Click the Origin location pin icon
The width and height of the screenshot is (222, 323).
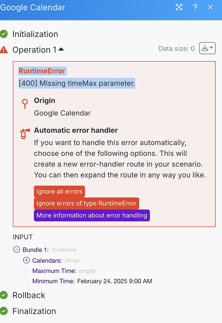point(25,104)
